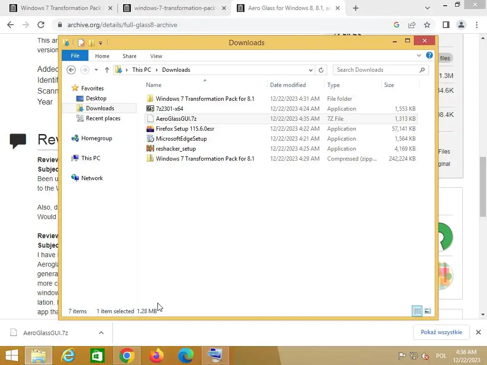The image size is (487, 365).
Task: Share this page icon in Chrome
Action: (x=412, y=25)
